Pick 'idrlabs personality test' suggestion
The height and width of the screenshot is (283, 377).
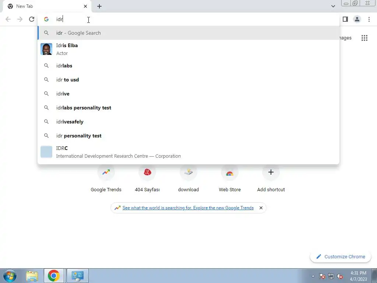pyautogui.click(x=188, y=108)
